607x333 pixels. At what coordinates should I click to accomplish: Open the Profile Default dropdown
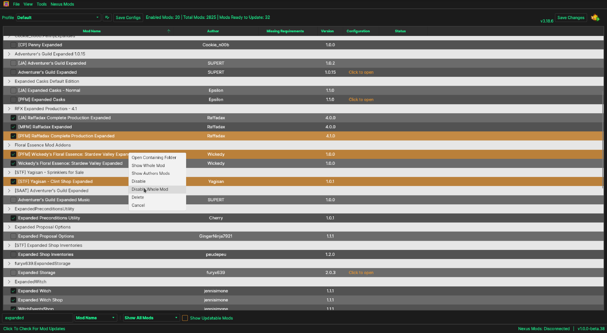coord(58,17)
